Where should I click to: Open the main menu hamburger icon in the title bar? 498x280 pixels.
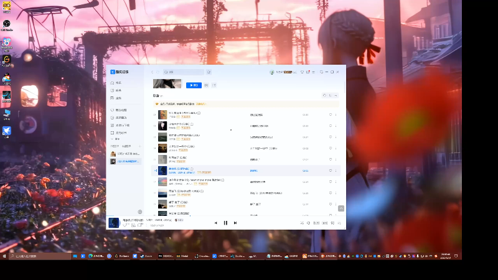[314, 72]
